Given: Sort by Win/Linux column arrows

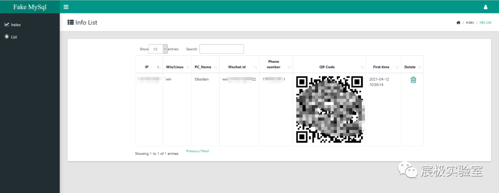Looking at the screenshot, I should [188, 67].
